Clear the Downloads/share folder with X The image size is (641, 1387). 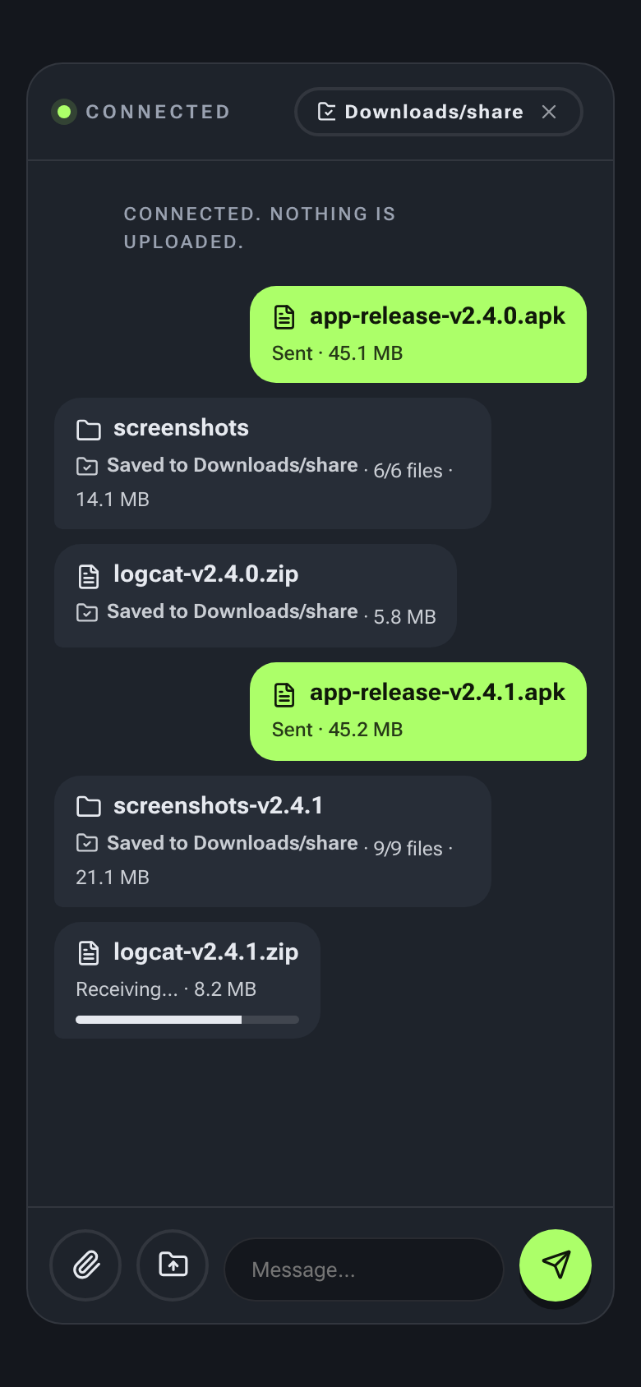[549, 112]
